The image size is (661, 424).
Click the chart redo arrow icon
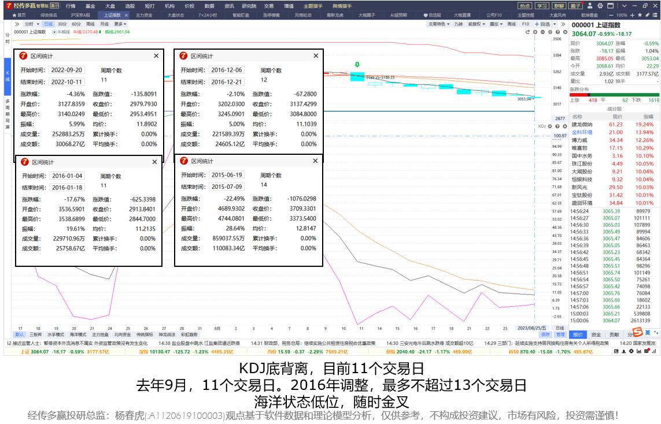click(527, 32)
